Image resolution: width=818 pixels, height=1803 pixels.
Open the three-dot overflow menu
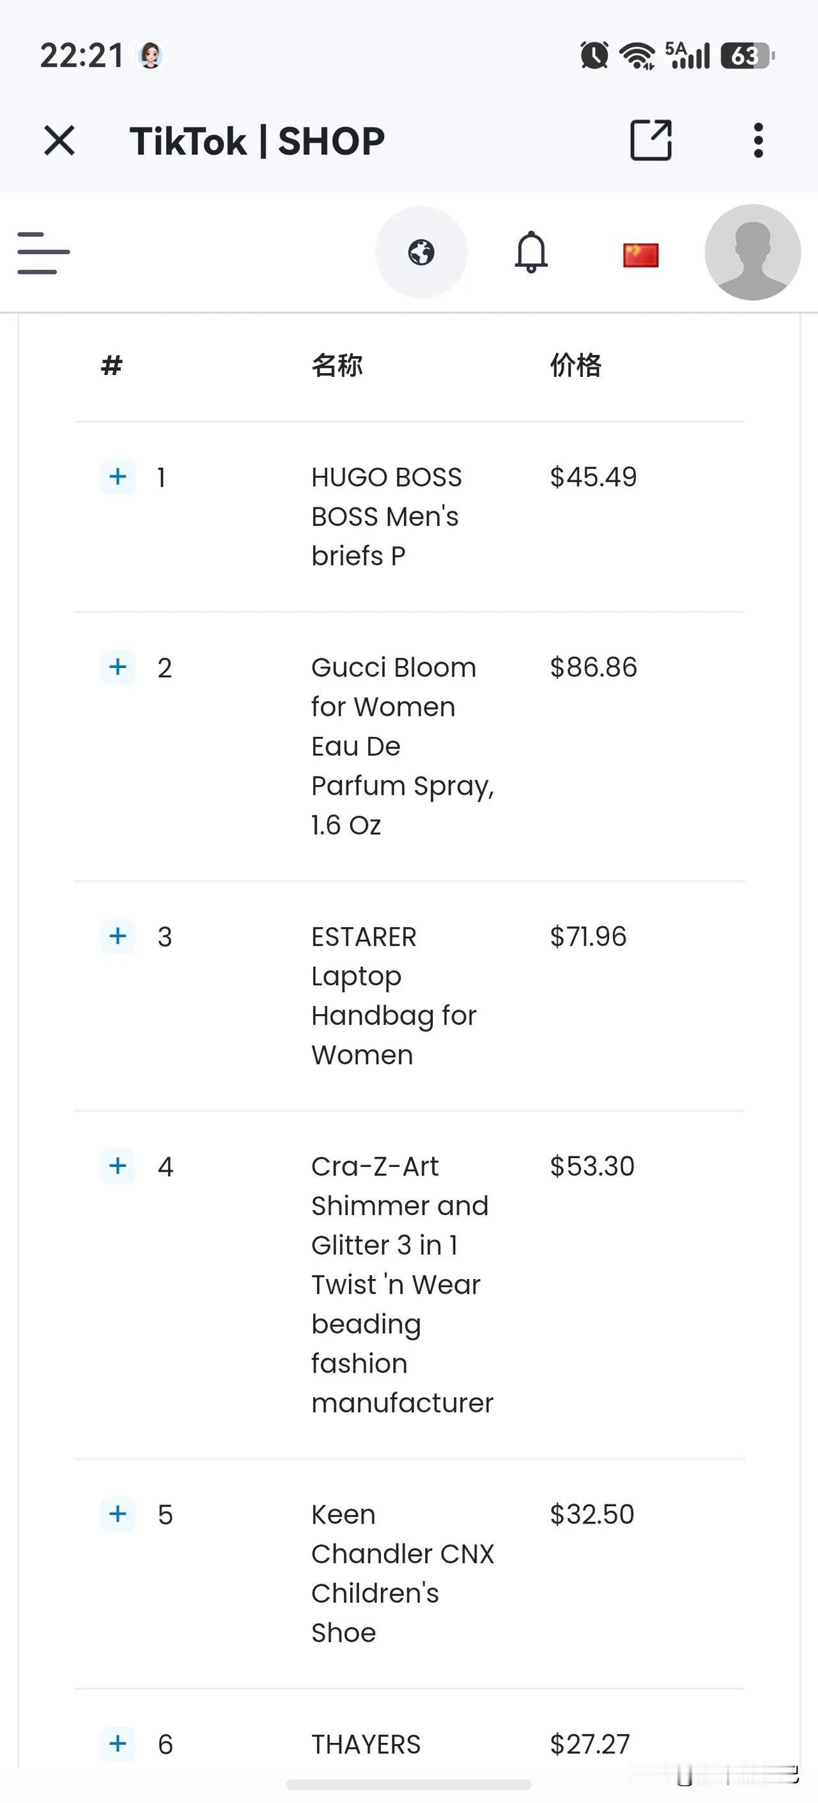pos(758,141)
